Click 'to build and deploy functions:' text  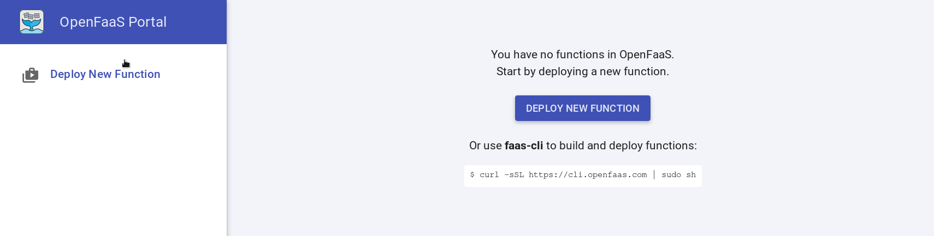pos(621,146)
